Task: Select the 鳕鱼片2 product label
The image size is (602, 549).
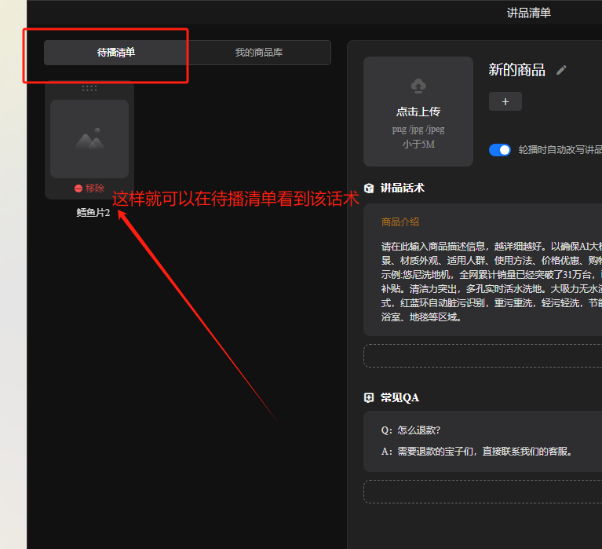Action: (93, 213)
